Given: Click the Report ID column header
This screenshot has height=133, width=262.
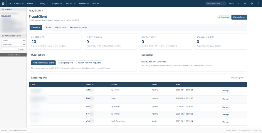Looking at the screenshot, I should 89,84.
